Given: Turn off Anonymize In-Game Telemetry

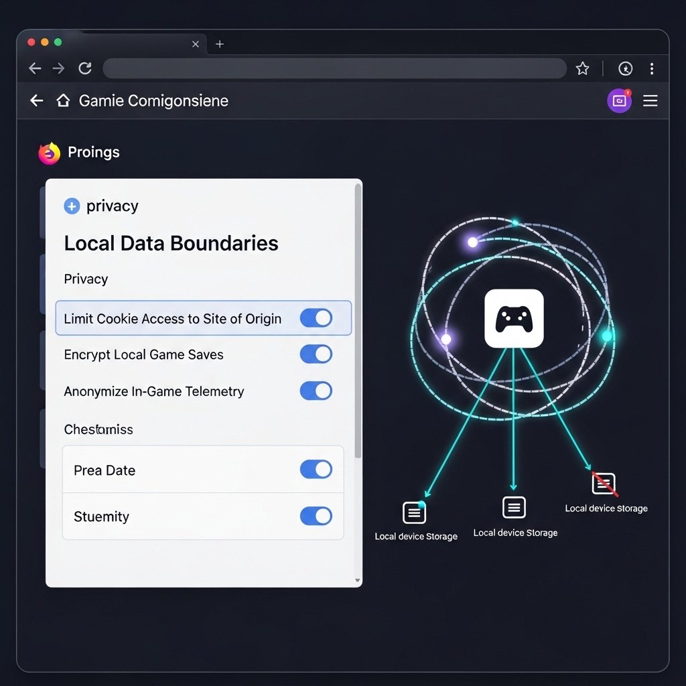Looking at the screenshot, I should point(316,391).
